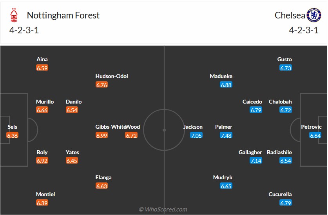Screen dimensions: 328x215
Task: Open the Nottingham Forest team name link
Action: click(63, 15)
